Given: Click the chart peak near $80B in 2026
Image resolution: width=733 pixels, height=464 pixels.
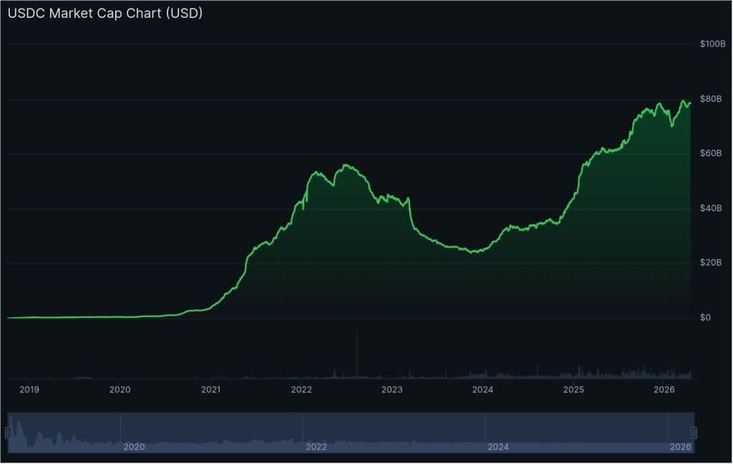Looking at the screenshot, I should point(682,100).
